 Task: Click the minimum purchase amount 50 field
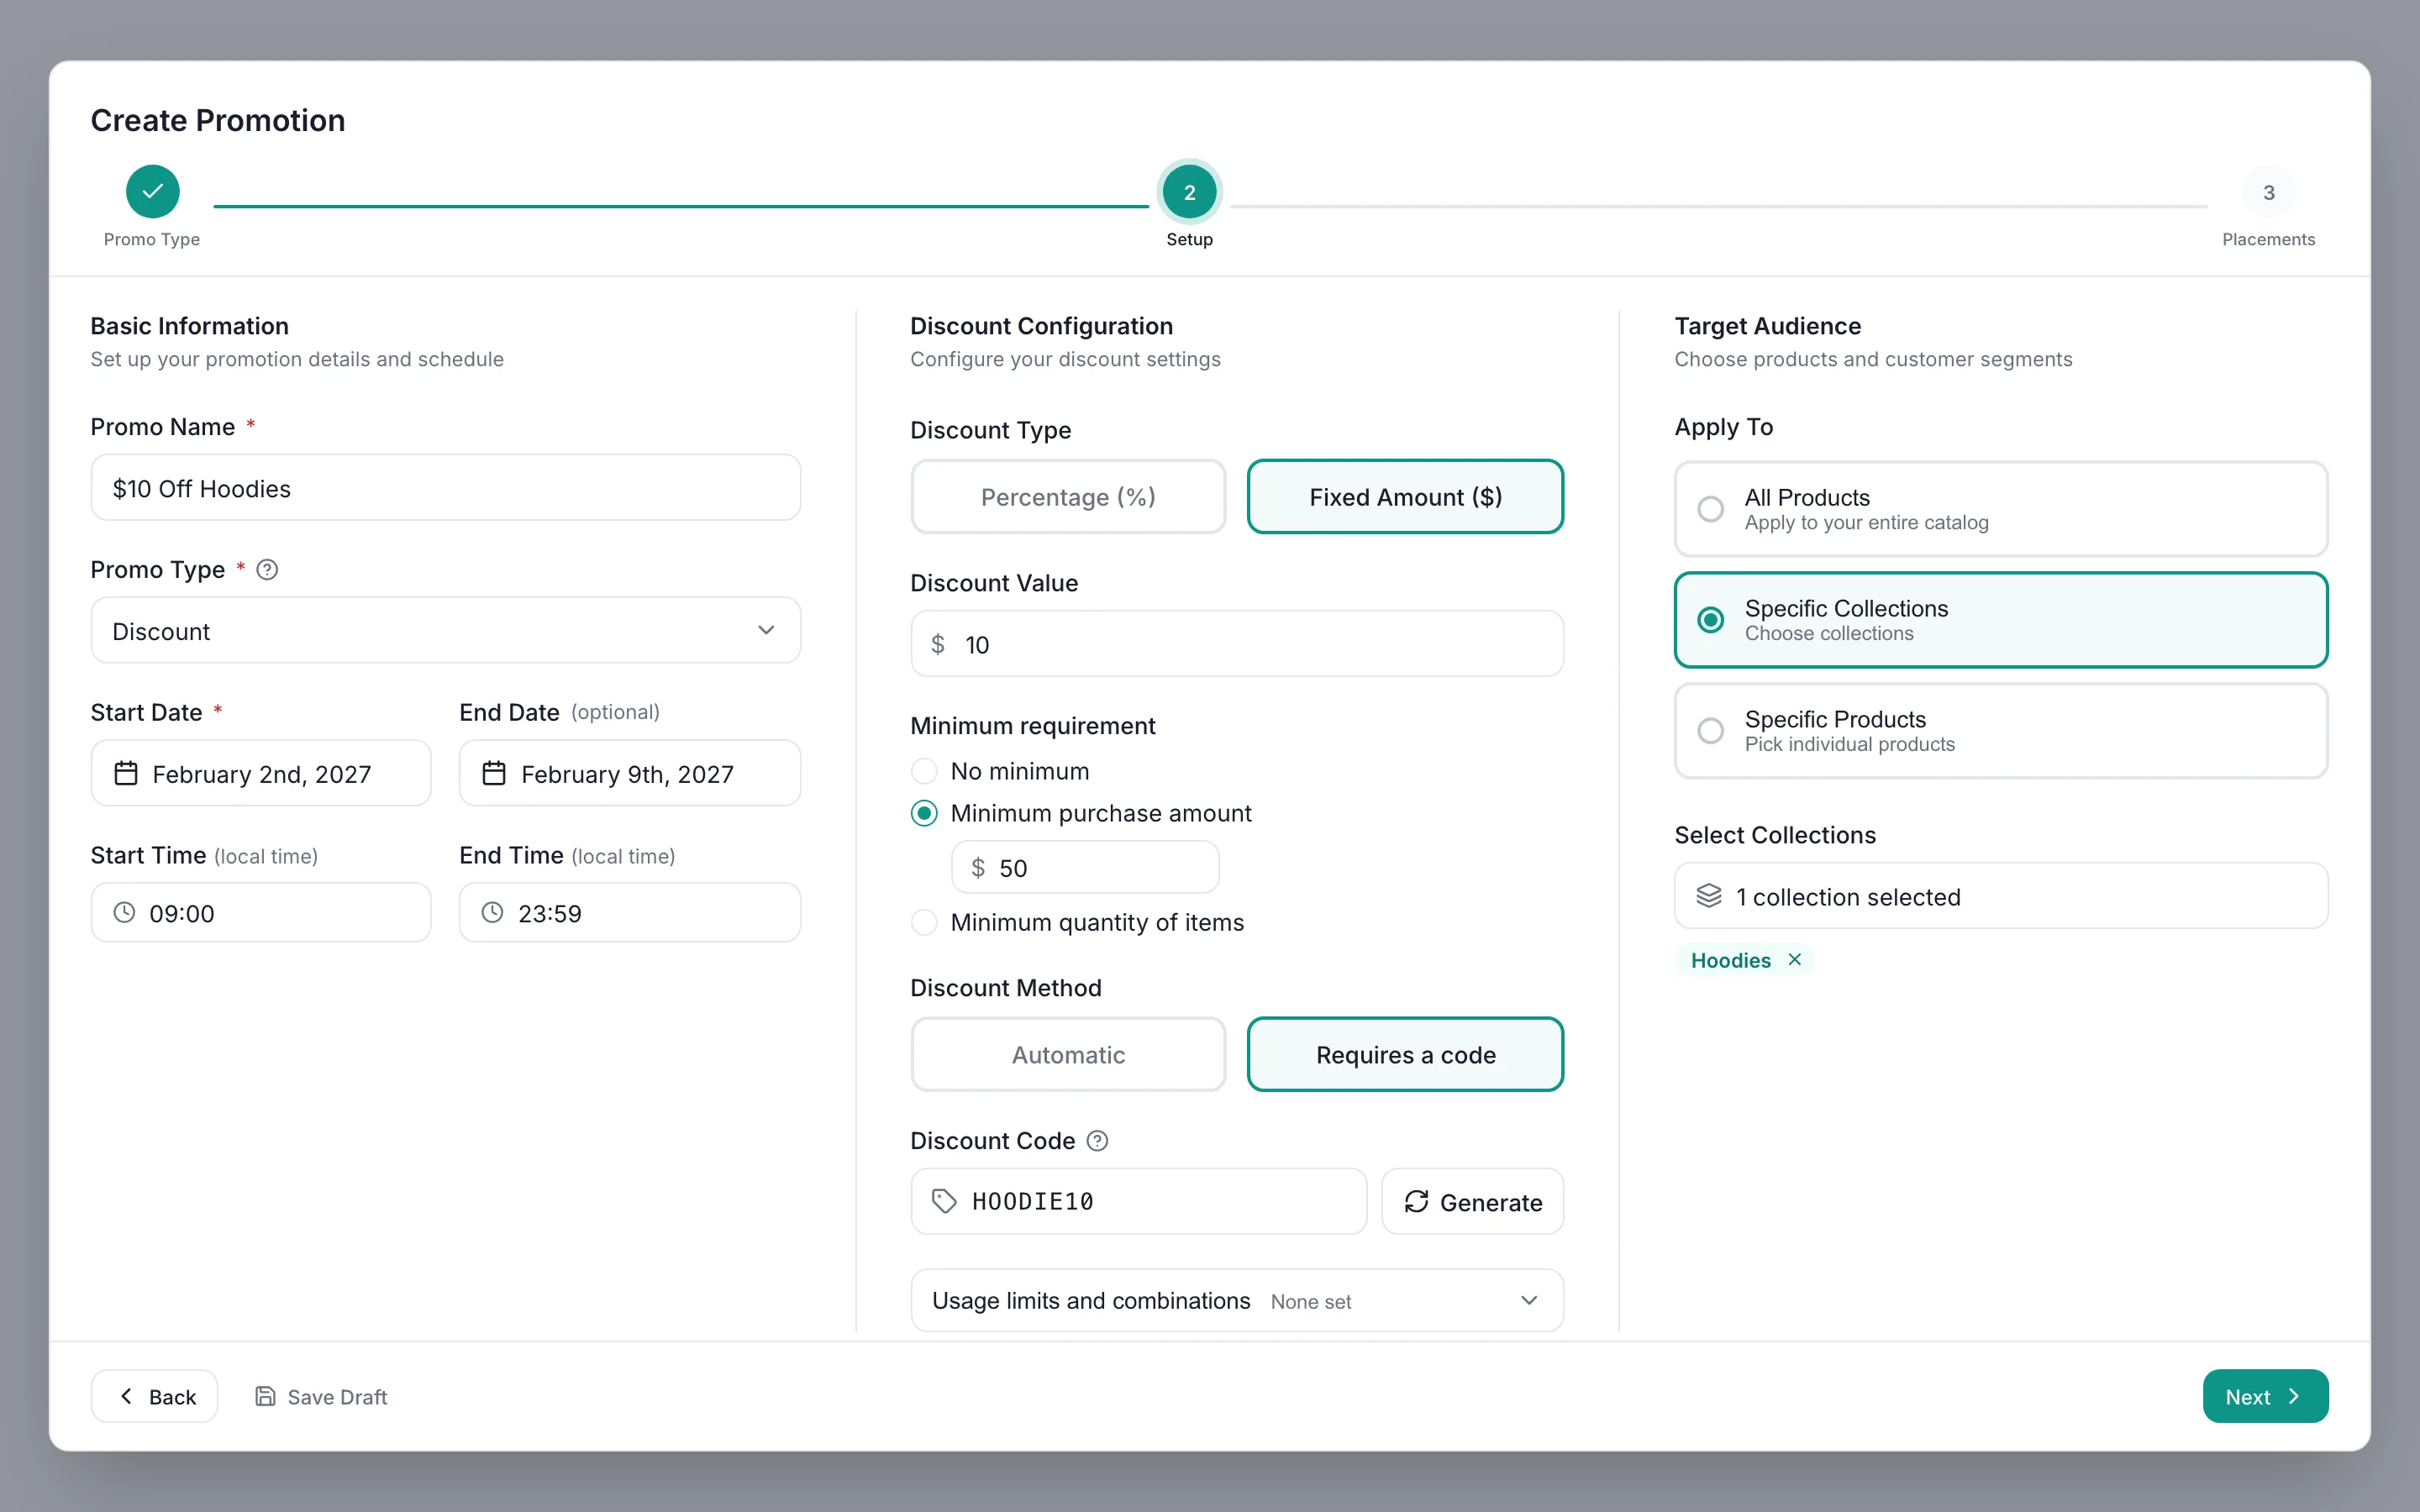pyautogui.click(x=1085, y=867)
